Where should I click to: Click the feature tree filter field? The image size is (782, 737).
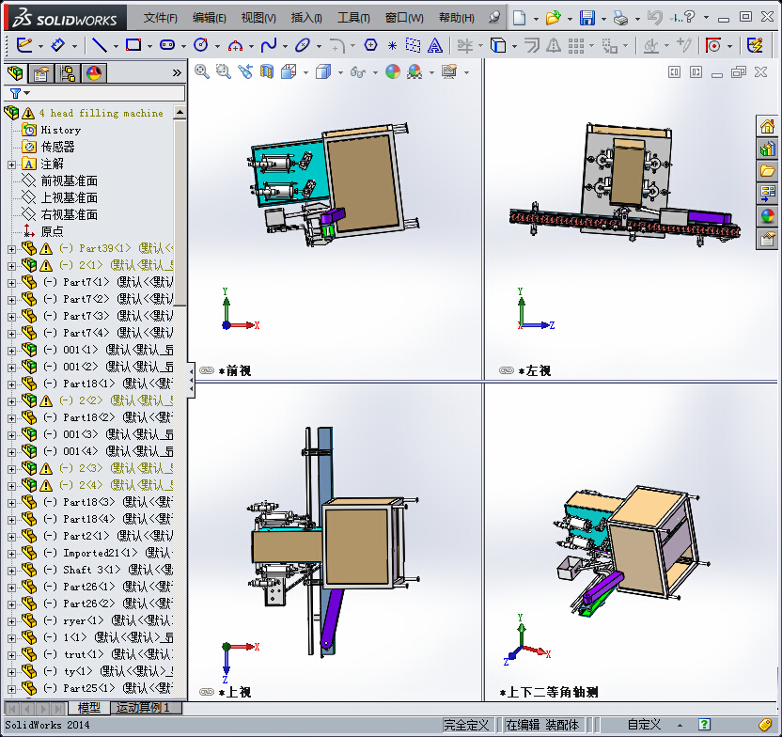pyautogui.click(x=94, y=93)
